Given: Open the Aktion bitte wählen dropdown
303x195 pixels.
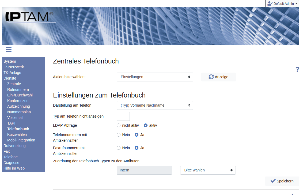Looking at the screenshot, I should tap(155, 77).
